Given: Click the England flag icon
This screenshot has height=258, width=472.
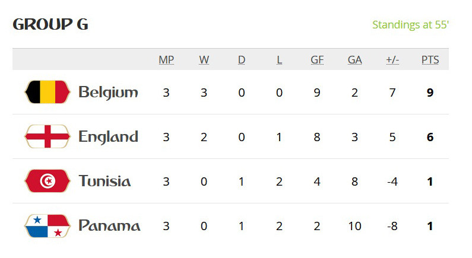Looking at the screenshot, I should (47, 136).
